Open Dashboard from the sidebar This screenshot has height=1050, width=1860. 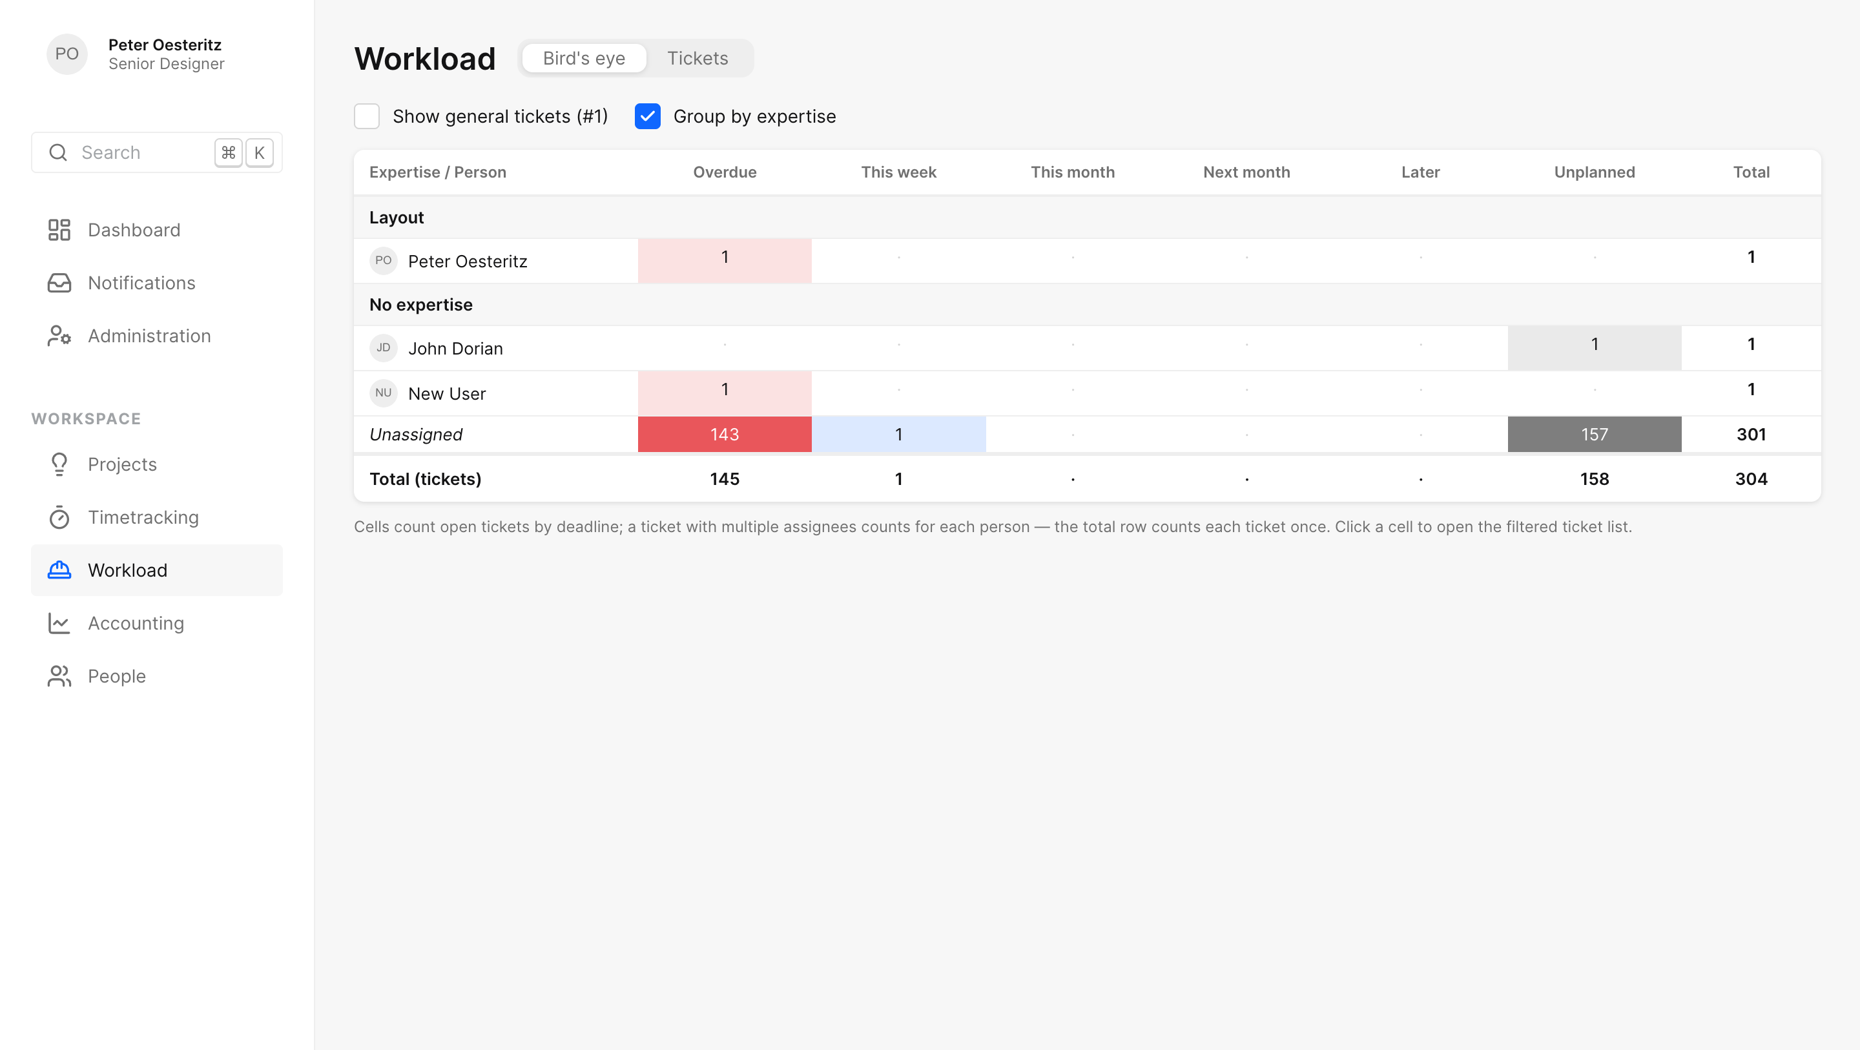click(157, 230)
